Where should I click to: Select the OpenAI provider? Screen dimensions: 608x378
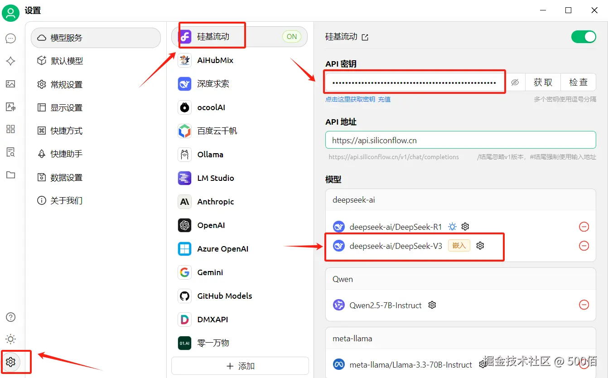click(239, 225)
